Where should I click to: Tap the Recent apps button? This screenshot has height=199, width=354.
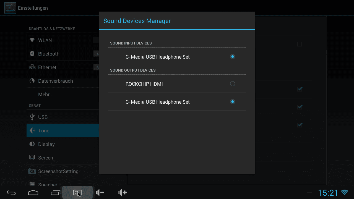coord(55,193)
